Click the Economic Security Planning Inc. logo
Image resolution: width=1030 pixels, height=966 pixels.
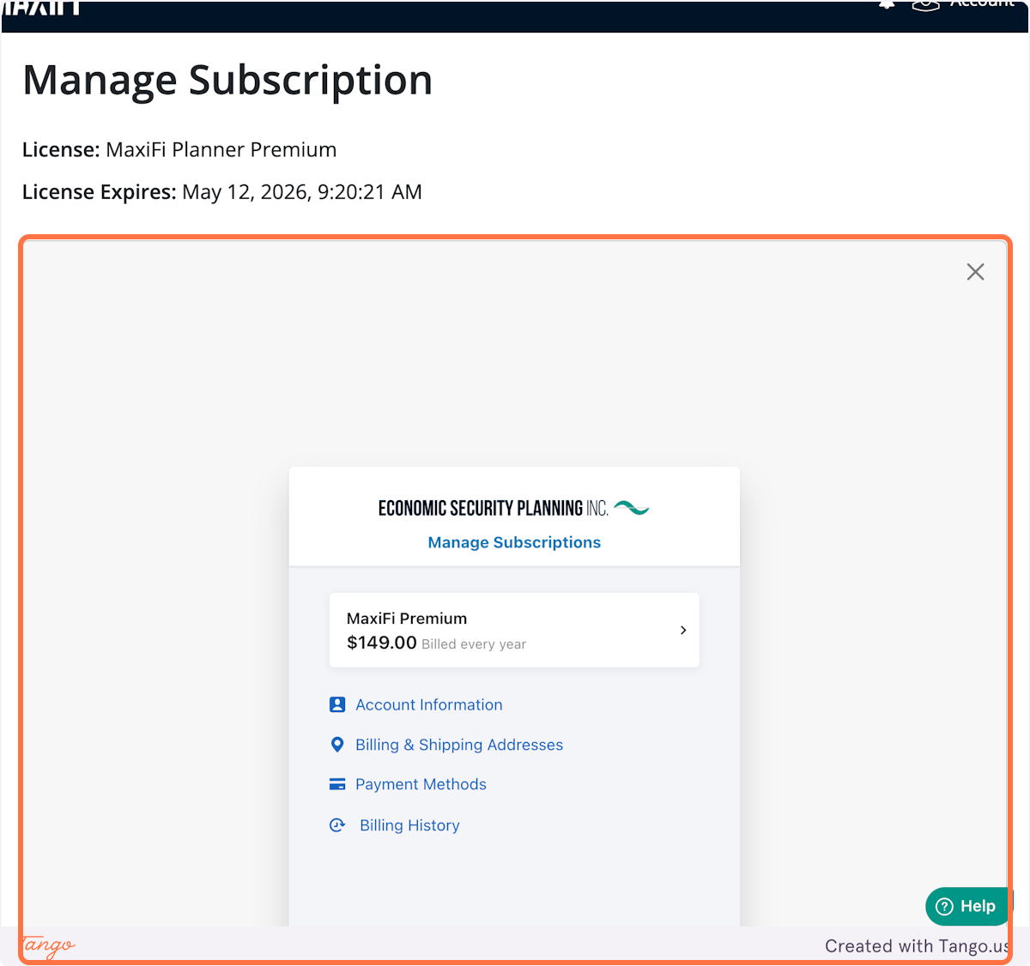click(x=514, y=508)
